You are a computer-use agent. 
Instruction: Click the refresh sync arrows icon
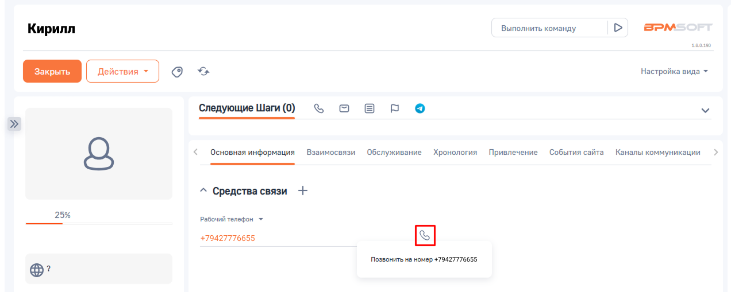click(x=203, y=72)
